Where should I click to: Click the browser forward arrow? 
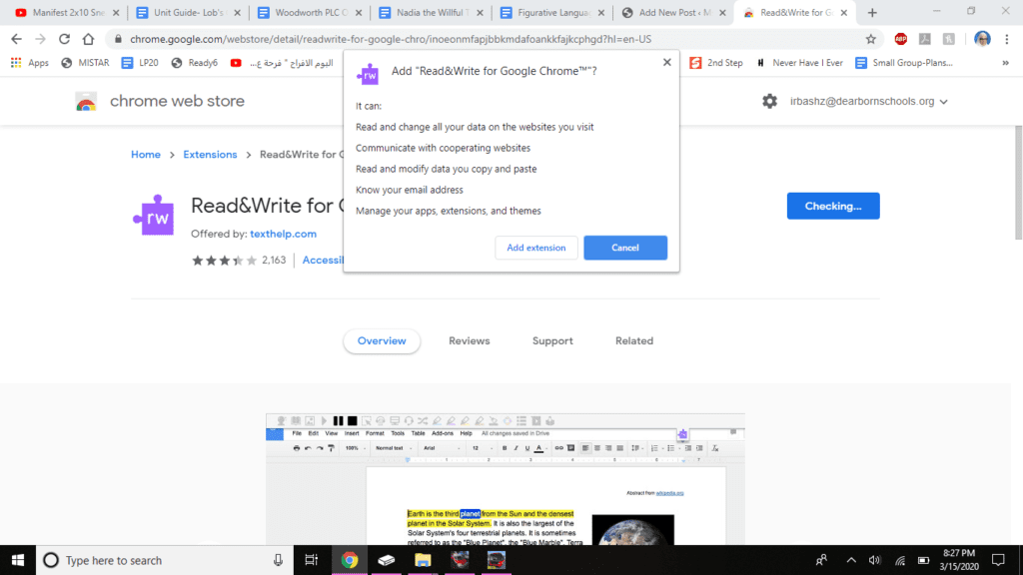(40, 39)
